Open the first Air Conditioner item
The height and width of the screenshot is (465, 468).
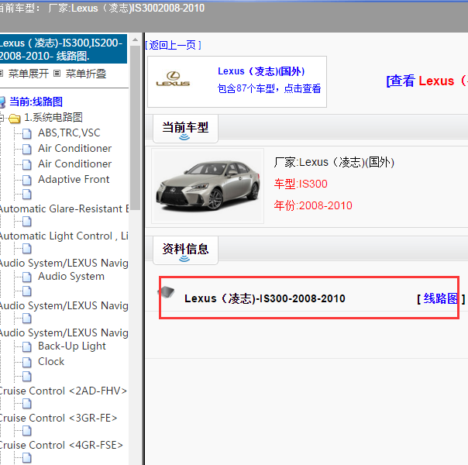(74, 148)
